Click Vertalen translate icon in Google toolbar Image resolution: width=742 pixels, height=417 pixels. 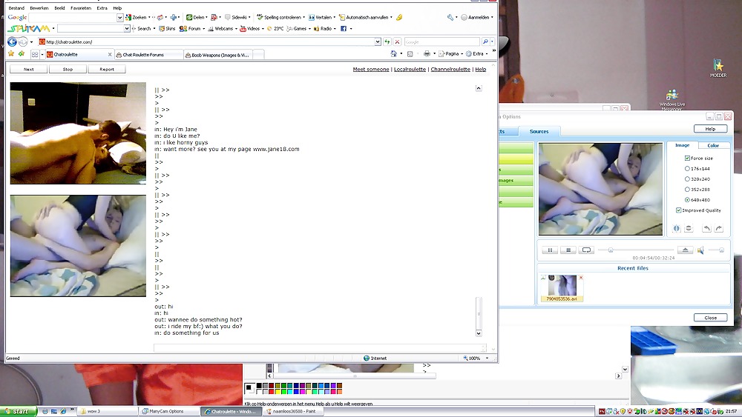pyautogui.click(x=320, y=18)
